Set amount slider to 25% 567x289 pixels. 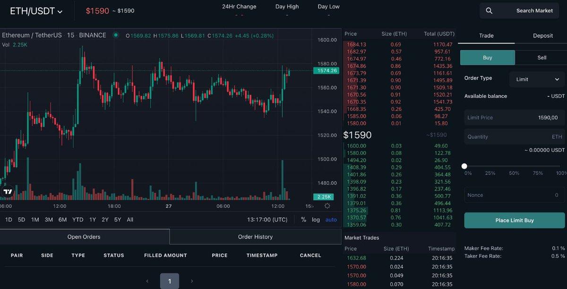tap(490, 173)
